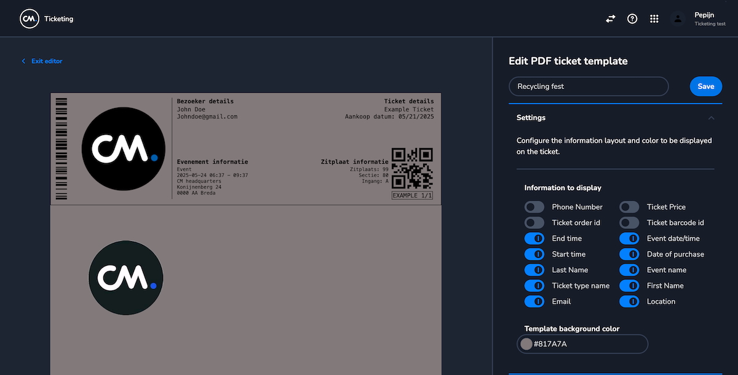This screenshot has width=738, height=375.
Task: Disable the Date of purchase toggle
Action: tap(629, 254)
